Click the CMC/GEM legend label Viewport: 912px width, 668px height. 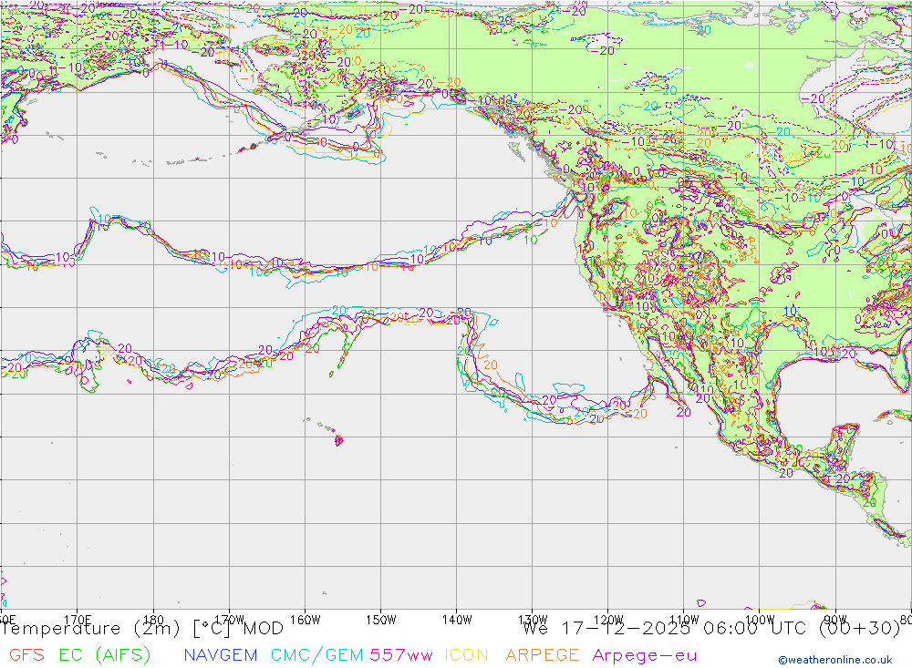pyautogui.click(x=317, y=654)
